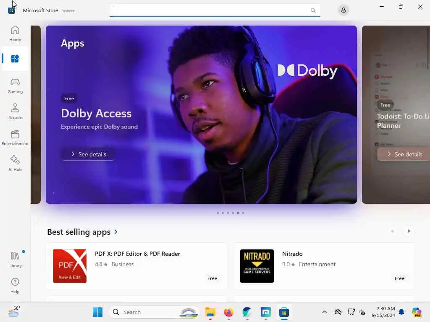Select the first carousel page dot

coord(218,213)
